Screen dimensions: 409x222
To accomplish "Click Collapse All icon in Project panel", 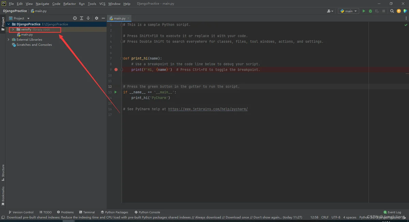I will [x=88, y=18].
